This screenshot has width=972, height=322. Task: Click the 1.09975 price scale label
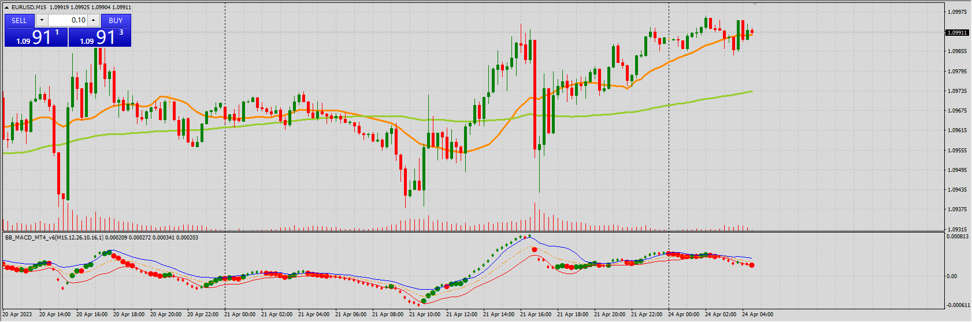click(x=958, y=12)
